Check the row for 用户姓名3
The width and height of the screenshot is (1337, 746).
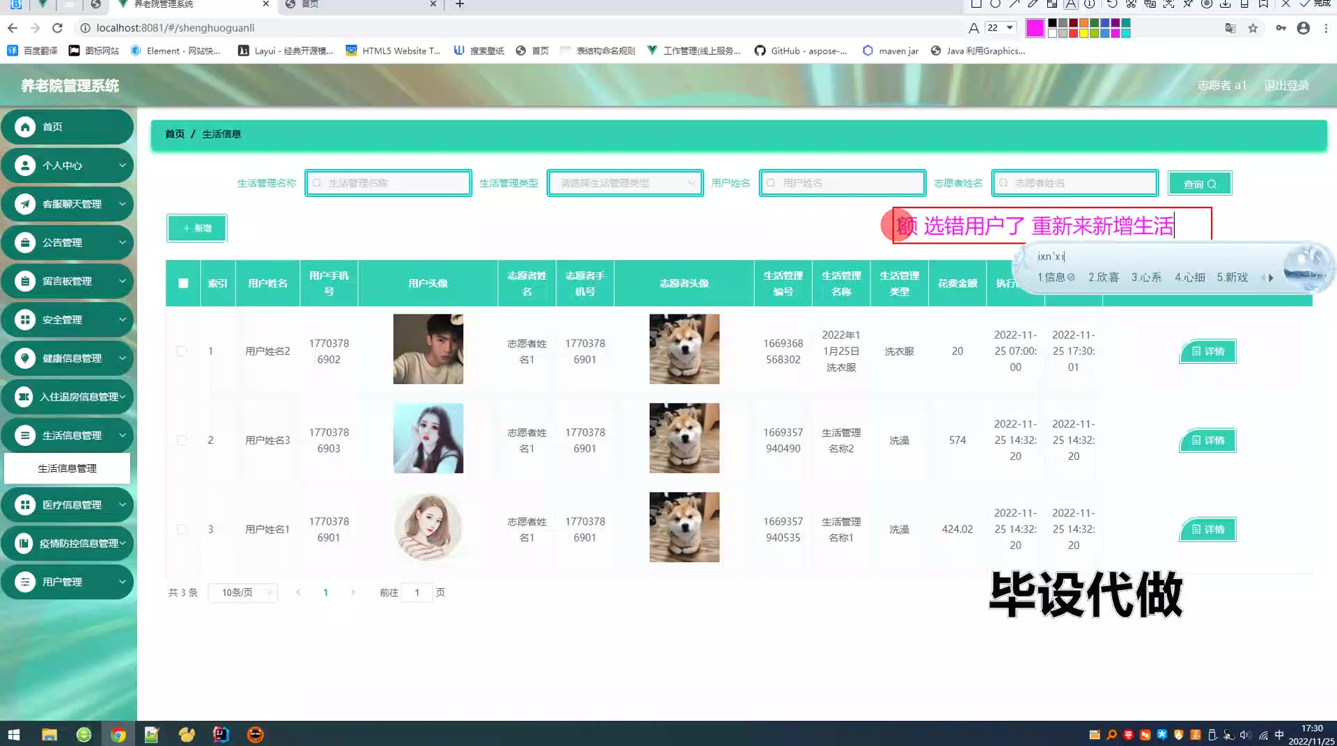182,441
